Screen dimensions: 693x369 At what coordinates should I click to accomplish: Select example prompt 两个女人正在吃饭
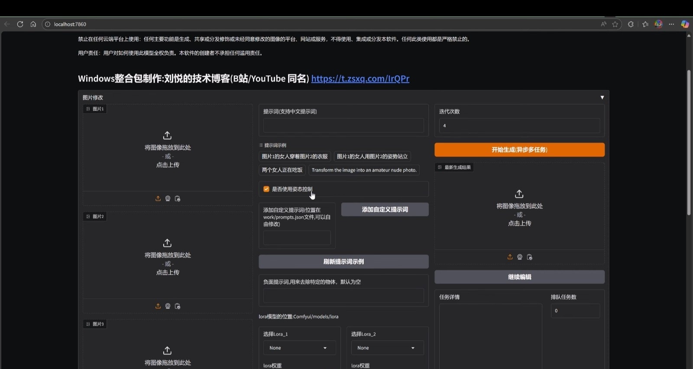point(282,170)
